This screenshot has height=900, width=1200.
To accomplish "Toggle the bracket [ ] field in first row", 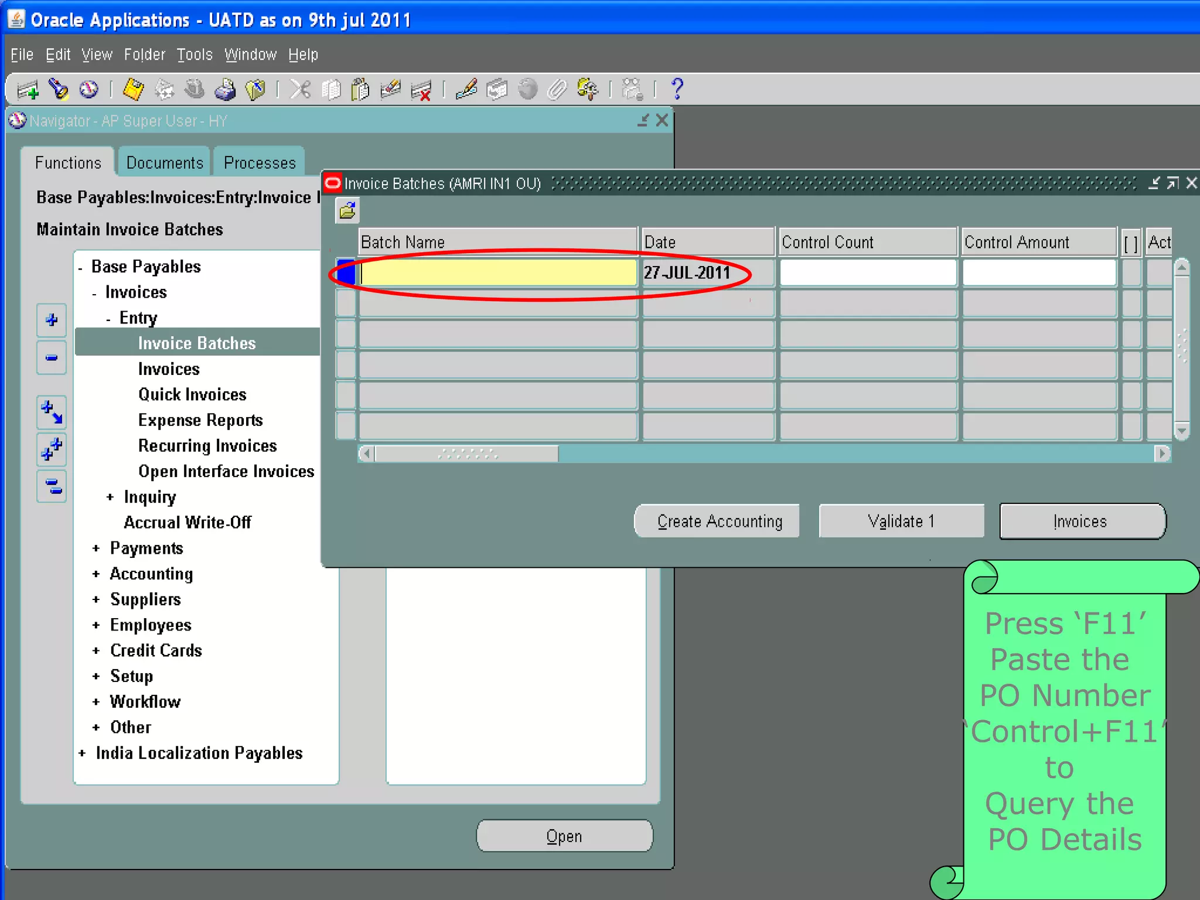I will 1131,272.
